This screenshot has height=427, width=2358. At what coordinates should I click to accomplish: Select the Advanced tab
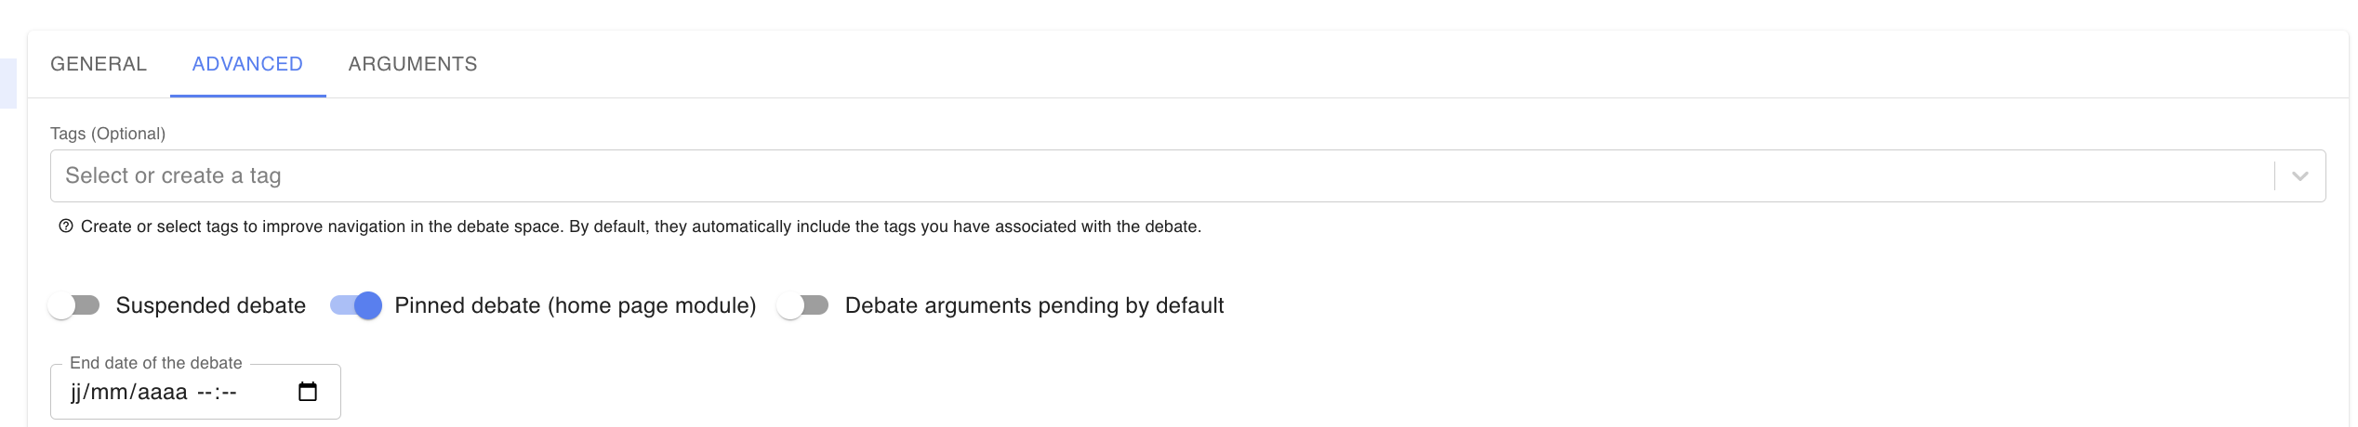coord(247,64)
